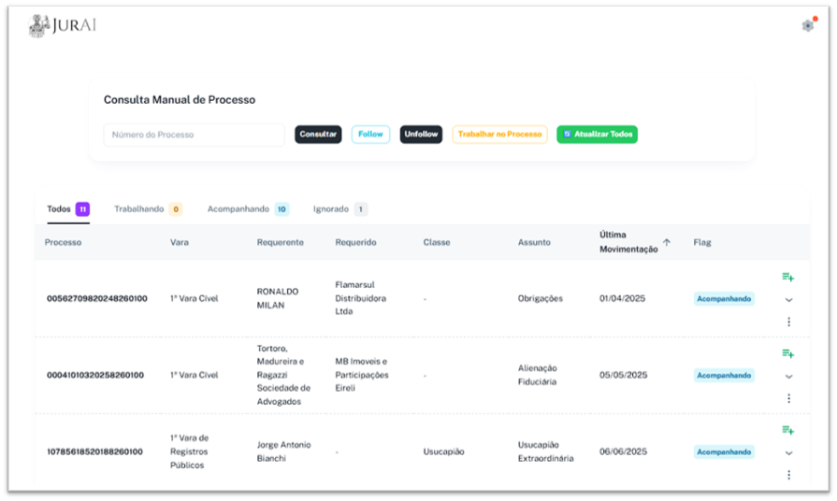Focus the Número do Processo input field
Screen dimensions: 837x501
point(194,135)
